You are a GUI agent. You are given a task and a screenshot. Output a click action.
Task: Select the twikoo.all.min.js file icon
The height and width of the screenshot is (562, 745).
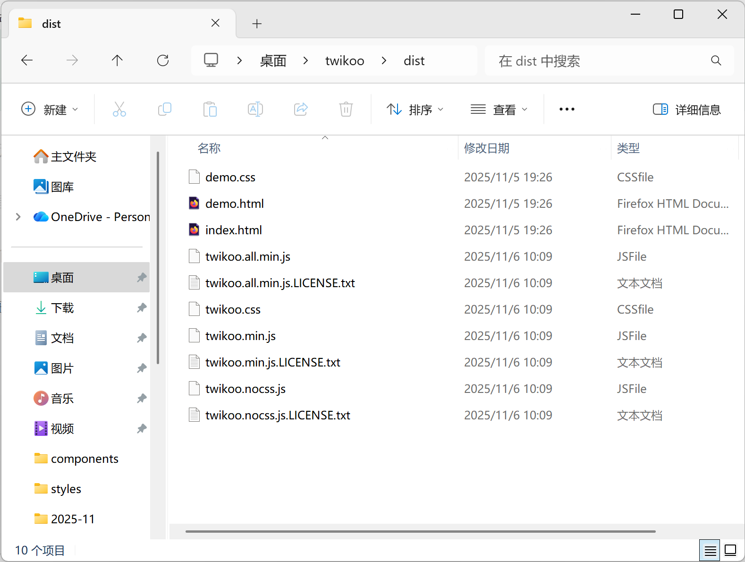[x=194, y=256]
